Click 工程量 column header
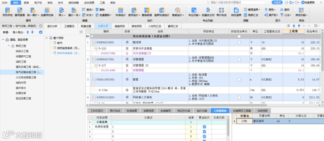This screenshot has height=141, width=324. coord(293,31)
